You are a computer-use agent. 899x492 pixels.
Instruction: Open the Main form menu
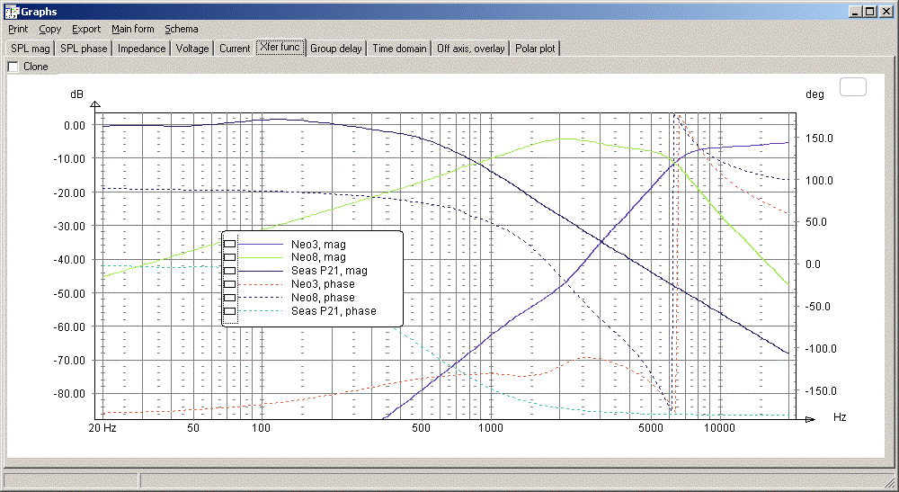pyautogui.click(x=132, y=29)
